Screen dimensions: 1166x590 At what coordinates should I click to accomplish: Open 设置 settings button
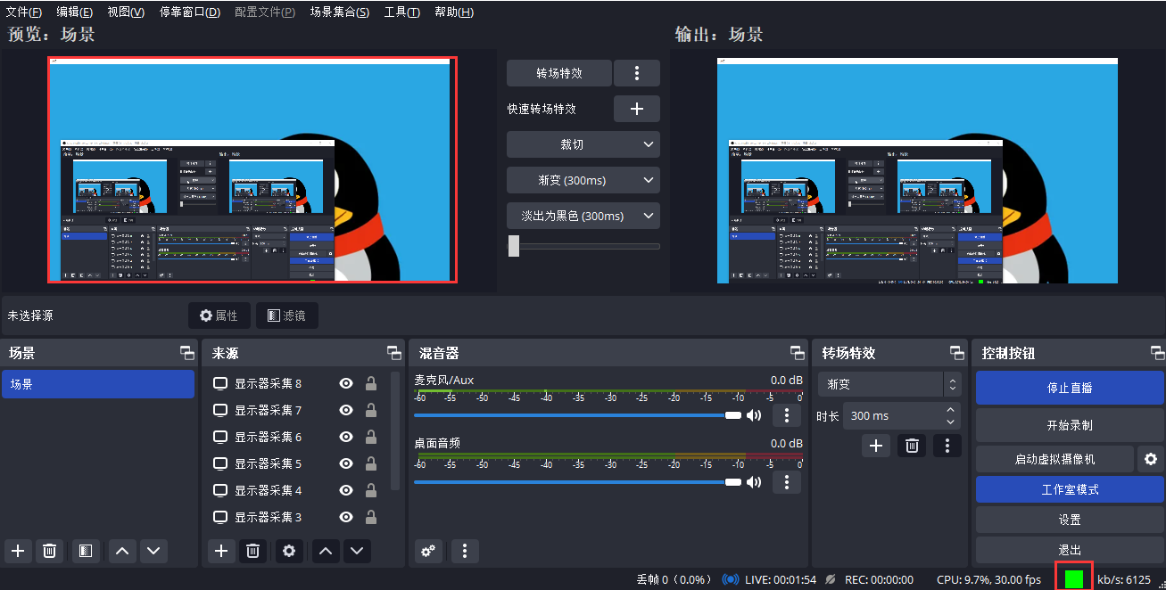[1070, 520]
